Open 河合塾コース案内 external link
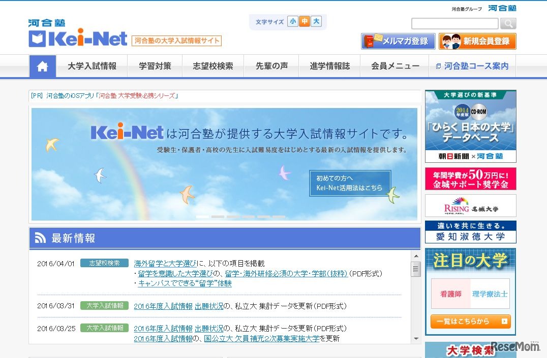547x358 pixels. pyautogui.click(x=472, y=66)
